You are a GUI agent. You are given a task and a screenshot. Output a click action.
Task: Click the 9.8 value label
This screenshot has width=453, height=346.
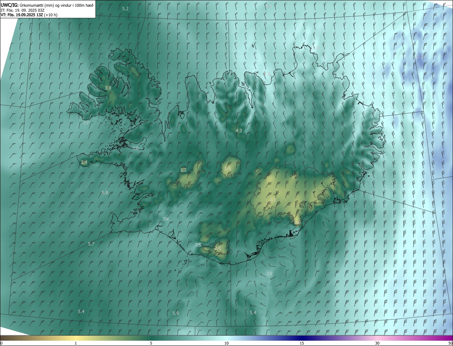point(267,74)
